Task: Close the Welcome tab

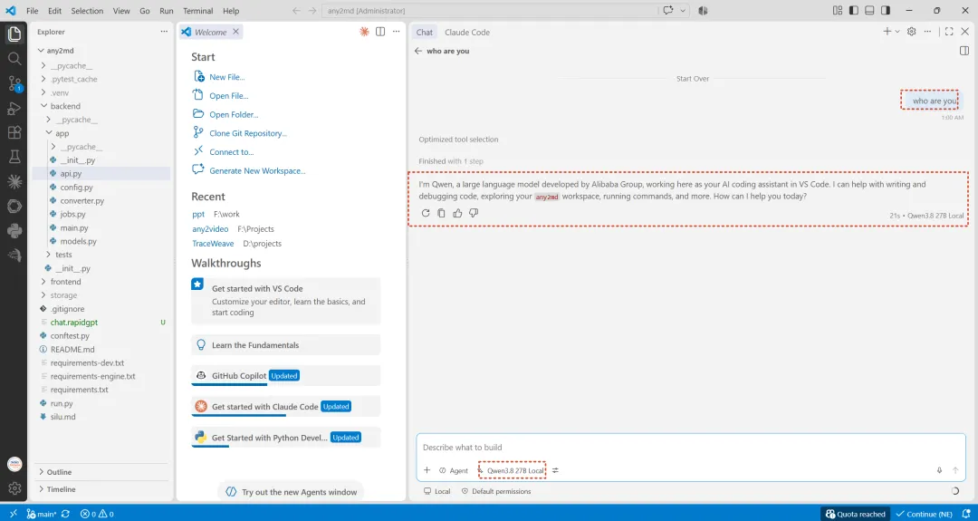Action: (x=235, y=32)
